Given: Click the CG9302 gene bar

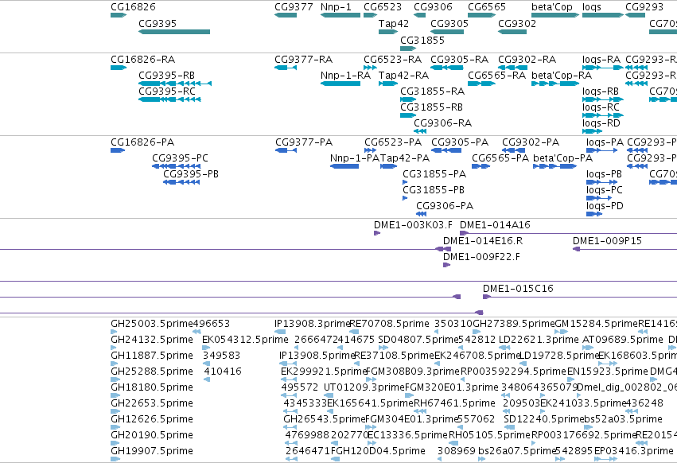Looking at the screenshot, I should pyautogui.click(x=512, y=32).
